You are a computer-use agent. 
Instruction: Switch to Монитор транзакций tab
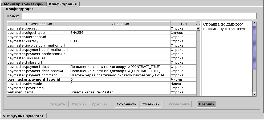point(24,4)
